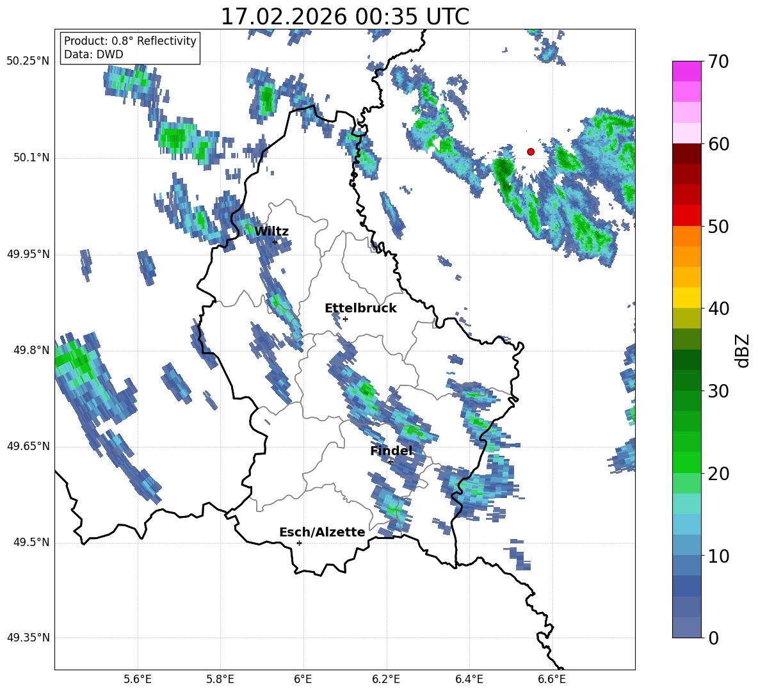Click the 40 tick on the colorbar
The height and width of the screenshot is (692, 758).
(718, 309)
